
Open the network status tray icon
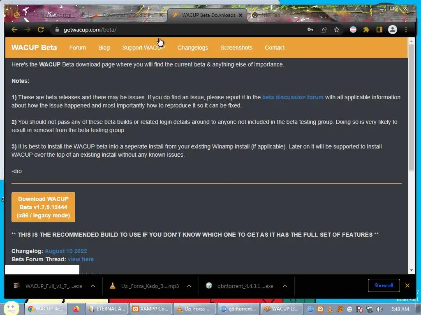click(x=370, y=309)
